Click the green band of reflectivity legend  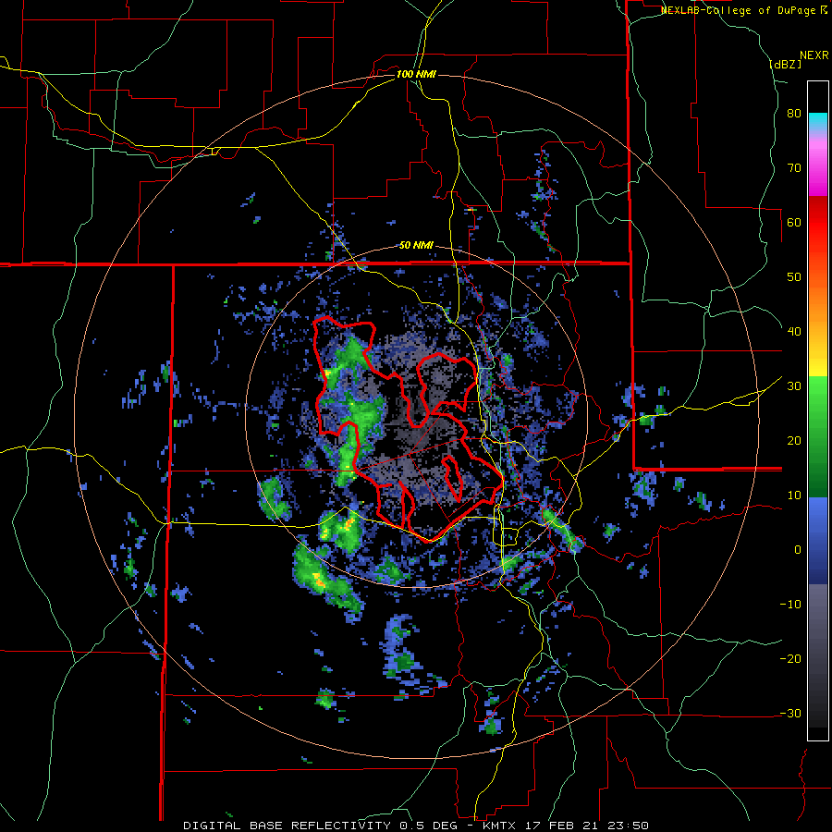(x=818, y=436)
